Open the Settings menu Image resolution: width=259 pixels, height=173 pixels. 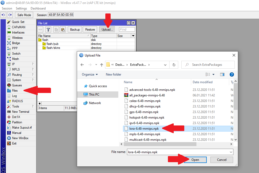(21, 8)
